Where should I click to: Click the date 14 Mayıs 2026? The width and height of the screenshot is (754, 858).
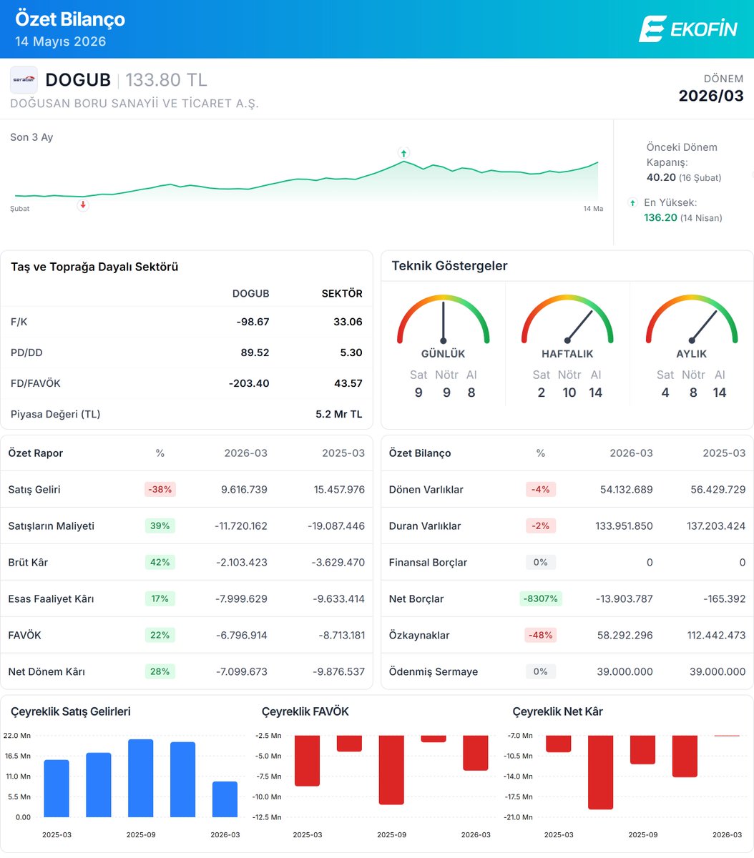(x=61, y=41)
